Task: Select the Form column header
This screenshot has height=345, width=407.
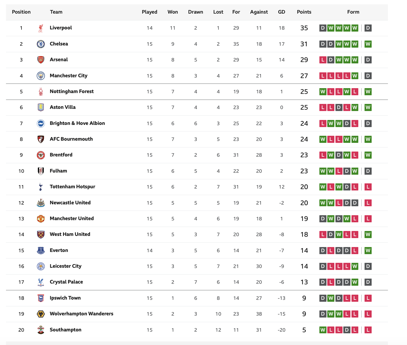Action: 353,12
